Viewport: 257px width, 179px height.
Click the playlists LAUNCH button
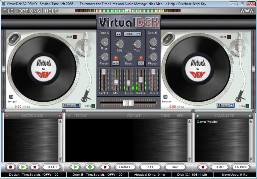point(241,167)
